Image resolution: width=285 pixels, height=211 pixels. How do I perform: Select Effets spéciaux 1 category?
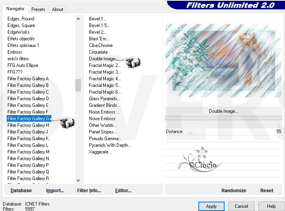(x=23, y=45)
